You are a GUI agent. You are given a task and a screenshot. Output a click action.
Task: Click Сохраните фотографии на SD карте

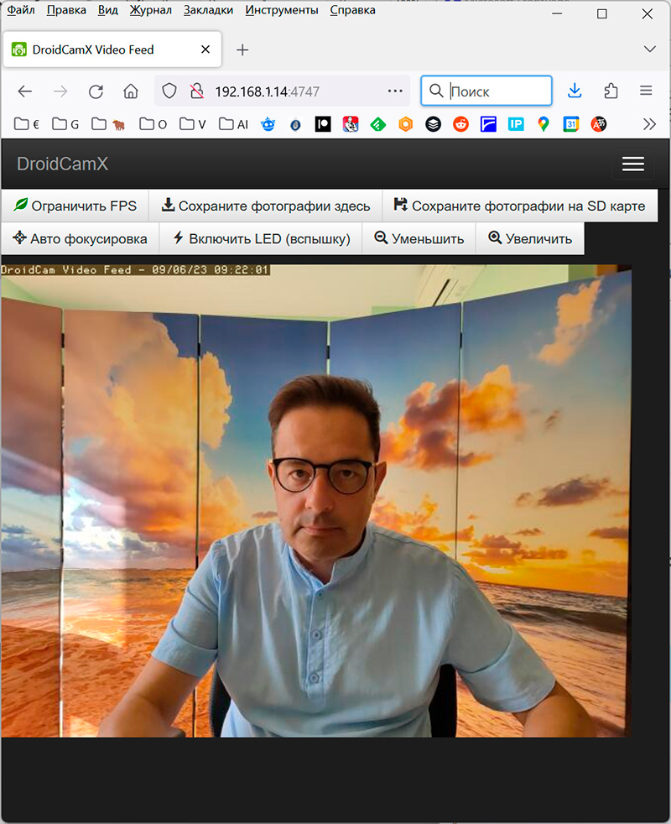click(x=519, y=206)
